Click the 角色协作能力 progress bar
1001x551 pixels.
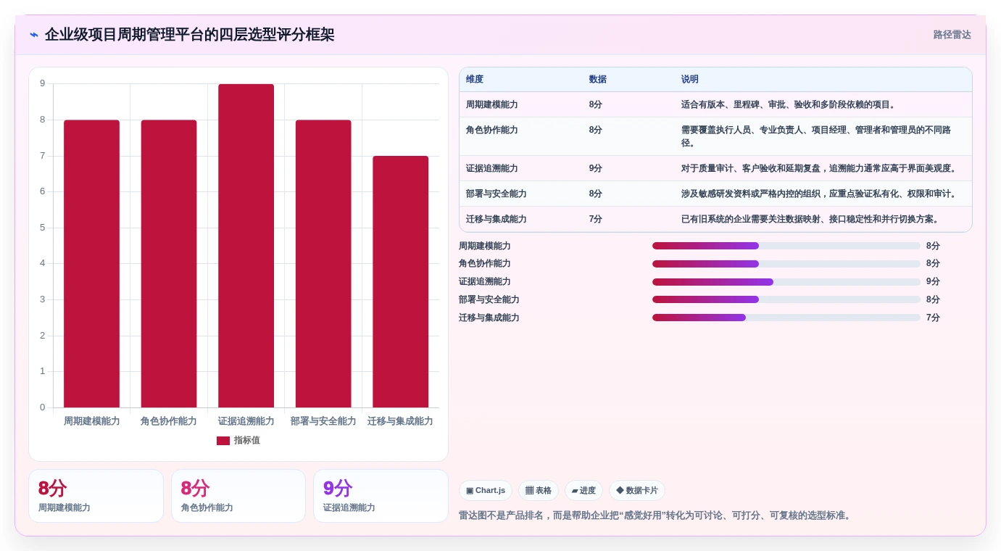786,264
